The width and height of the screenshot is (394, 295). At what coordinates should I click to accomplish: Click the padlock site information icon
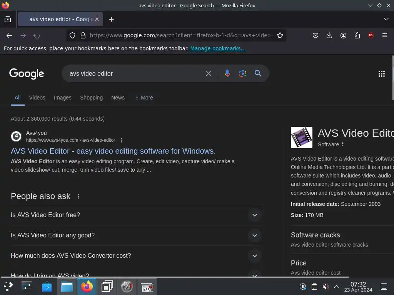[83, 35]
